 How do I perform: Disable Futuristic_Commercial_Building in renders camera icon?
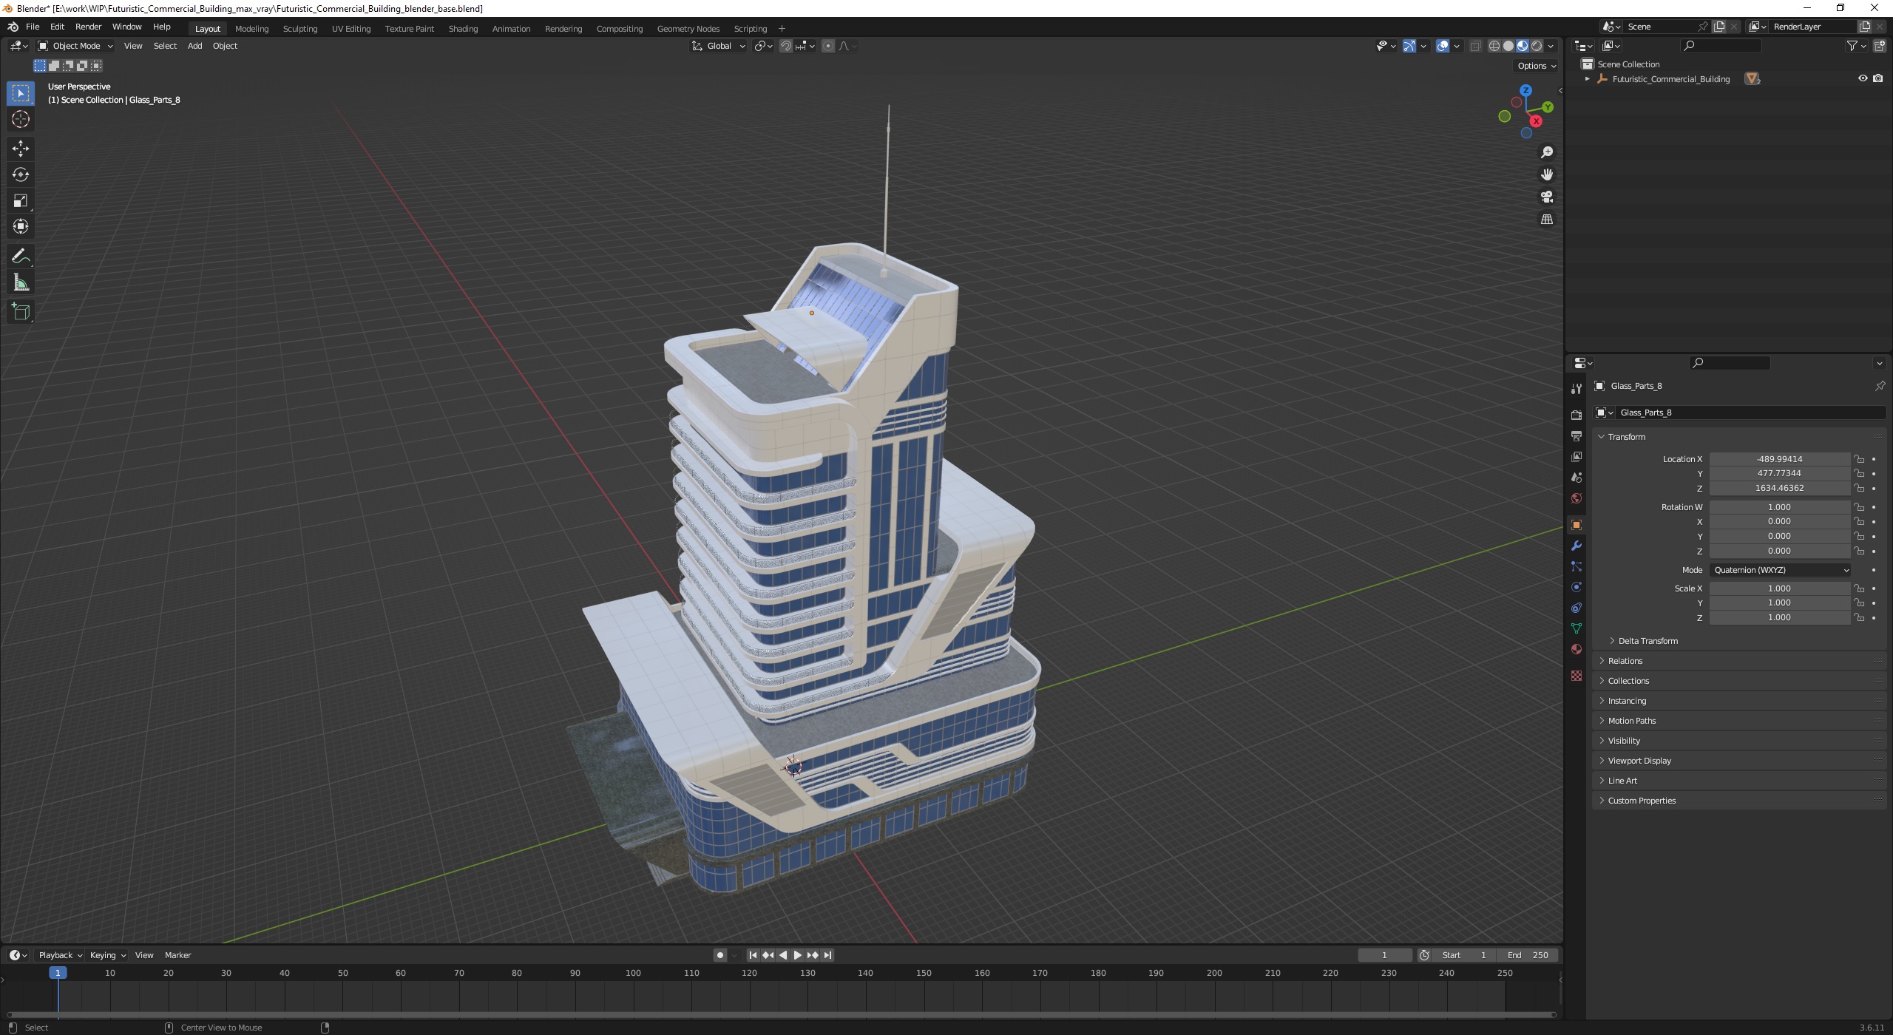[x=1877, y=78]
